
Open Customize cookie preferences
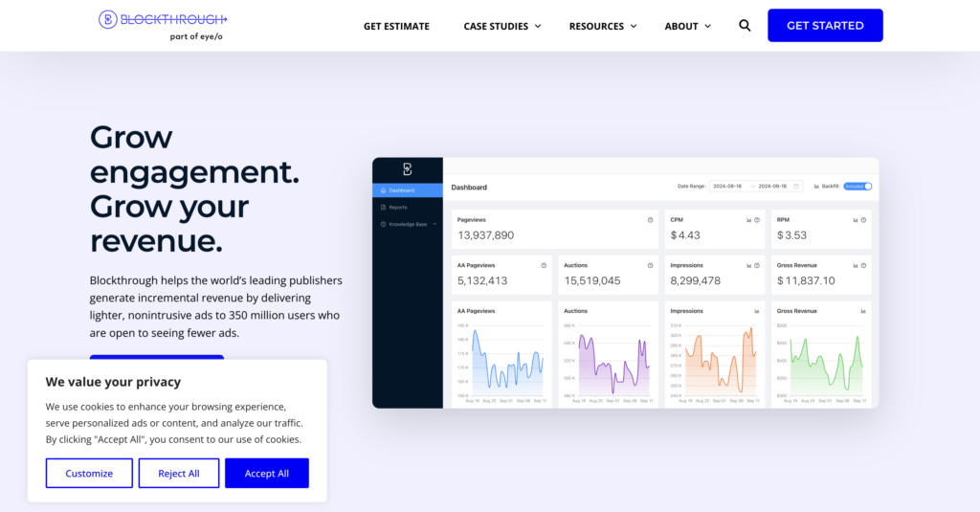(x=89, y=473)
